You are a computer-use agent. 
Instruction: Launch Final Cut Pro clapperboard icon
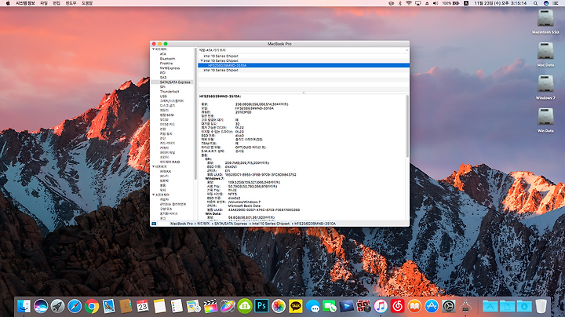(x=211, y=306)
